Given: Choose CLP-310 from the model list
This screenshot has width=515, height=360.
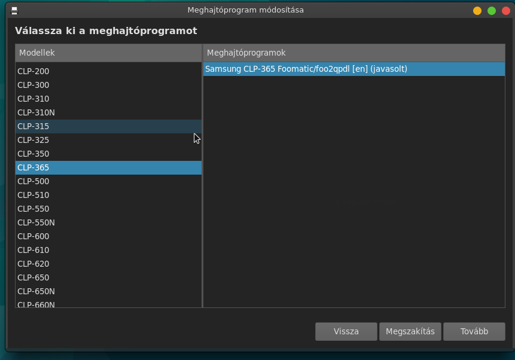Looking at the screenshot, I should tap(108, 99).
